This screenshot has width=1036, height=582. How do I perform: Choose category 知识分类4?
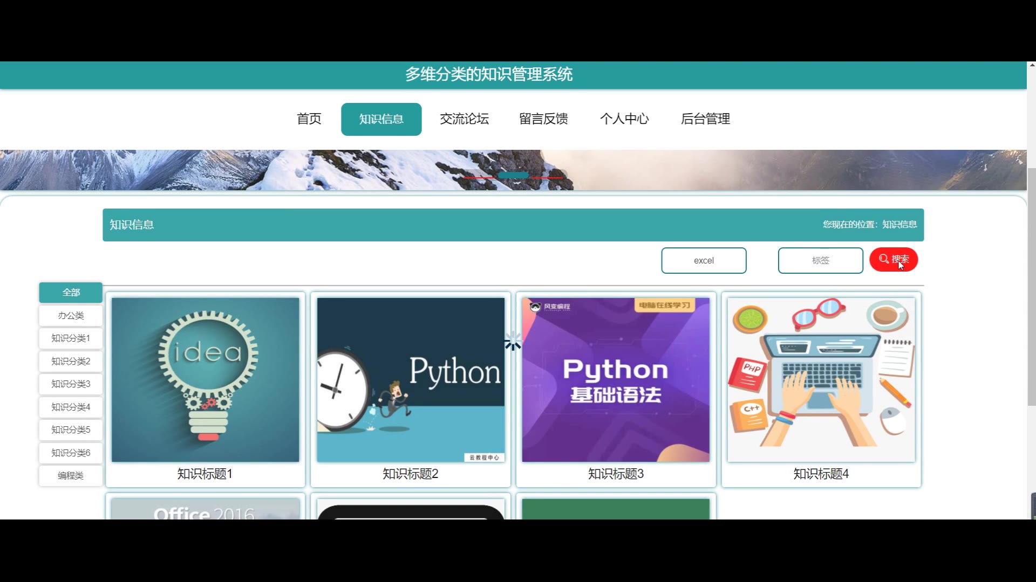coord(71,407)
